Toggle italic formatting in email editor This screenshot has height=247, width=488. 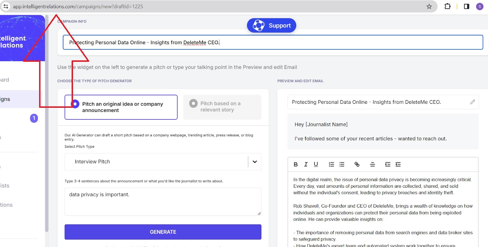point(306,164)
